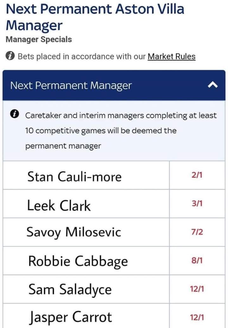This screenshot has width=228, height=328.
Task: Click the Manager Specials subtitle
Action: (x=39, y=39)
